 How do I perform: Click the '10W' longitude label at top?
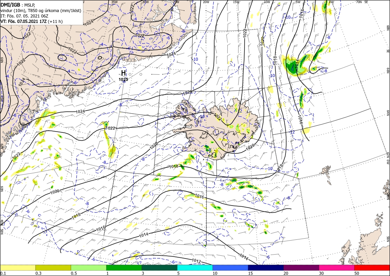(267, 2)
